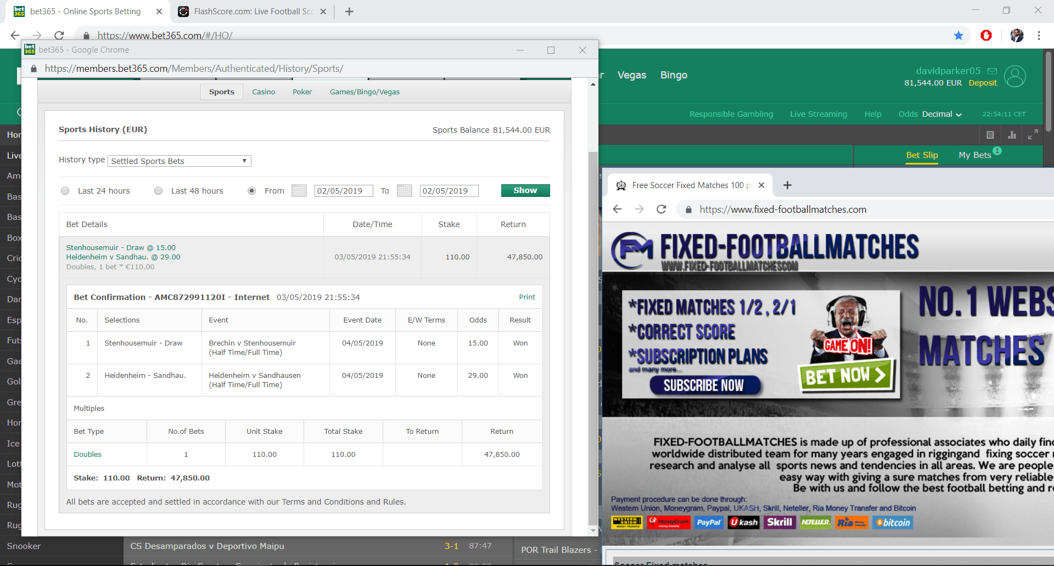Select Snooker in bet365 sports sidebar
This screenshot has height=566, width=1054.
[24, 546]
